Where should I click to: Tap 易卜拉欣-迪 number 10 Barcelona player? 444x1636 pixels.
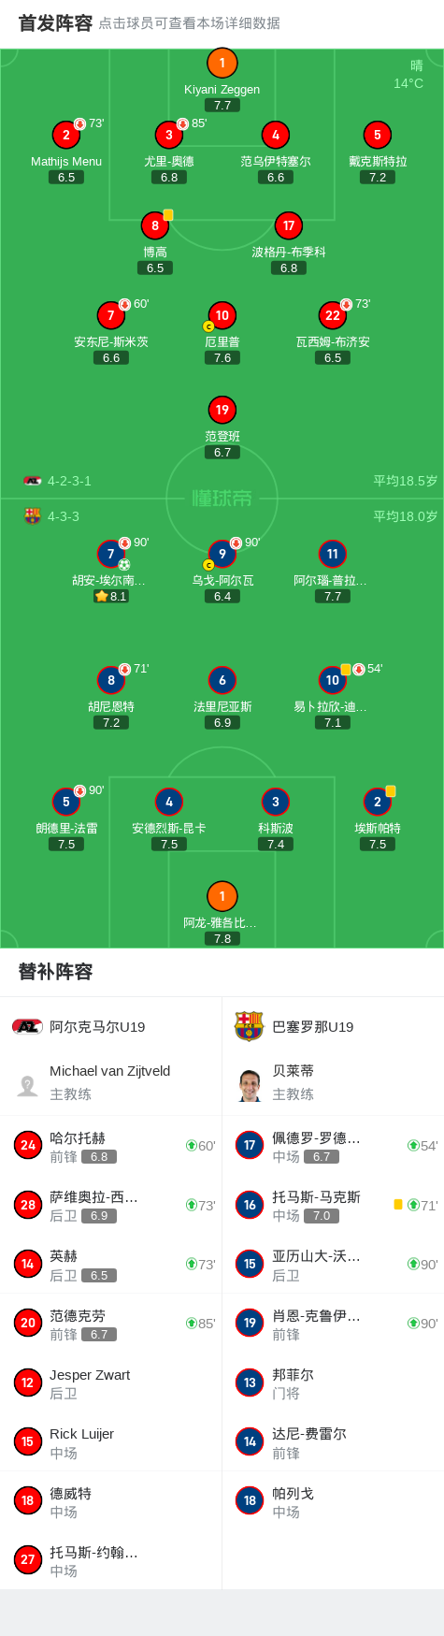point(332,680)
